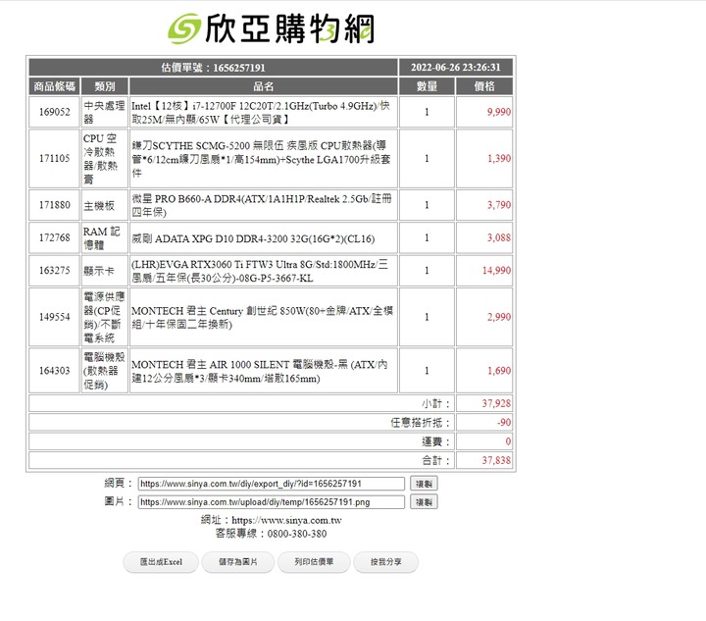
Task: Click the 電腦機殼 category cell
Action: click(105, 371)
